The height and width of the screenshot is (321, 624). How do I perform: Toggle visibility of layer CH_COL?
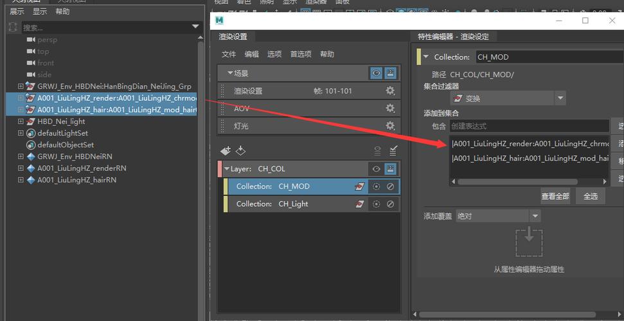pyautogui.click(x=376, y=169)
